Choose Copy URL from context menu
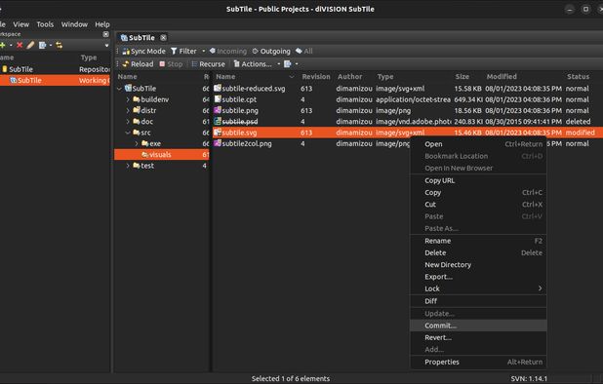Screen dimensions: 603x384 478,180
